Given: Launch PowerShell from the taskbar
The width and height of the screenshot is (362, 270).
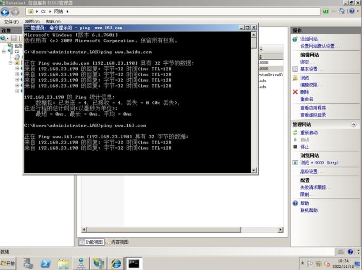Looking at the screenshot, I should 45,264.
